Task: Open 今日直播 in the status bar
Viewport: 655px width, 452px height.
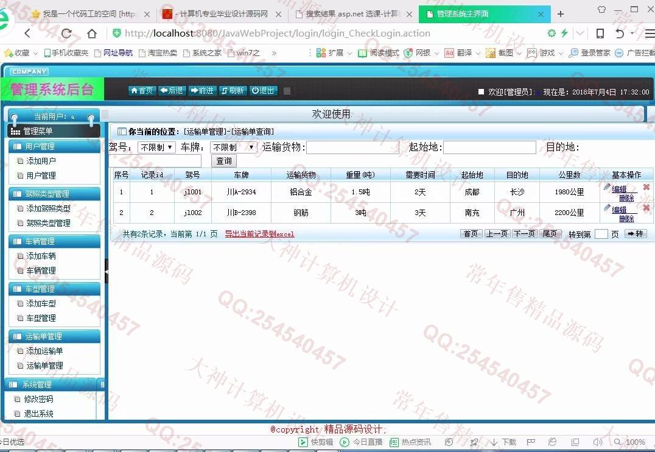Action: click(362, 442)
